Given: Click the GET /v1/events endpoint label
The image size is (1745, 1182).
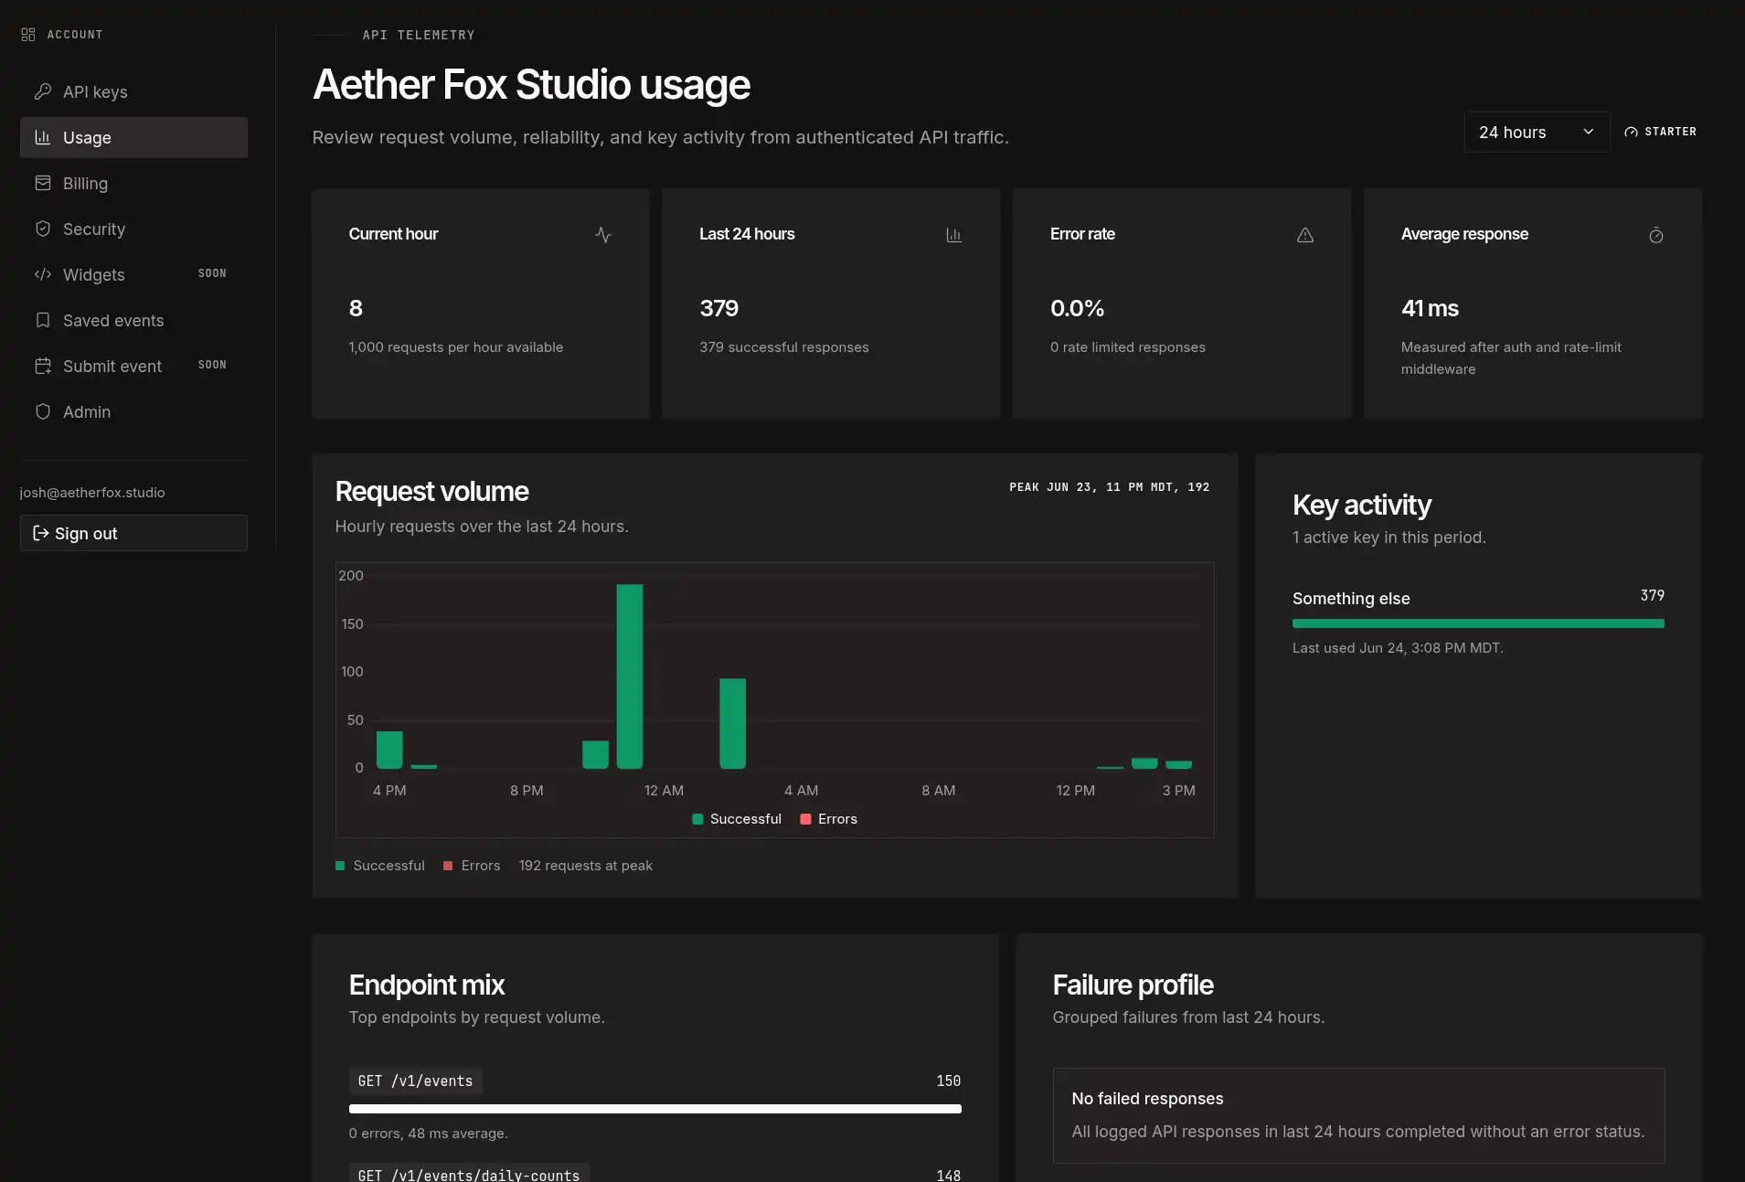Looking at the screenshot, I should point(415,1081).
